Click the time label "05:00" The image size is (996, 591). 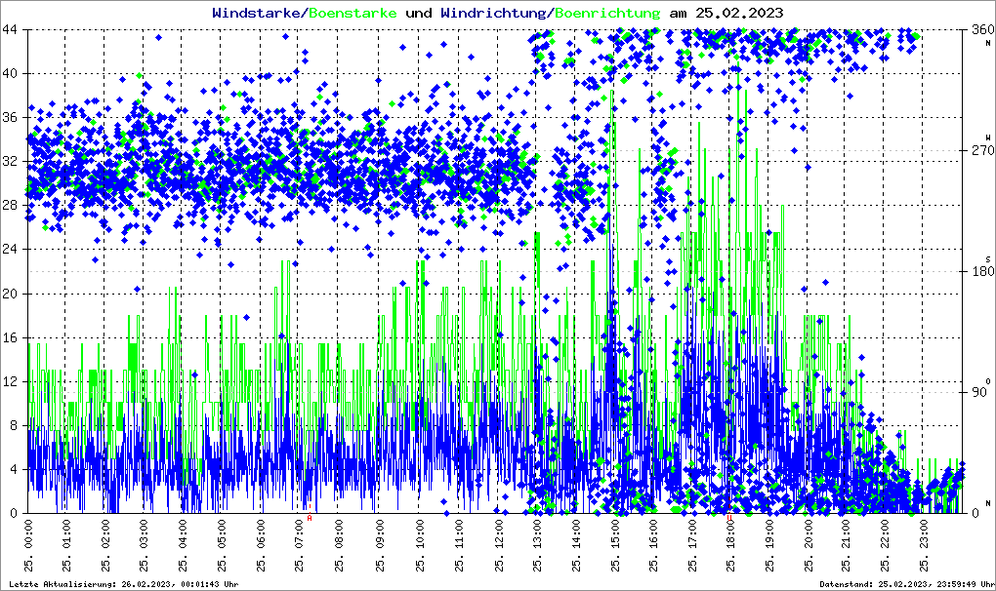click(223, 533)
